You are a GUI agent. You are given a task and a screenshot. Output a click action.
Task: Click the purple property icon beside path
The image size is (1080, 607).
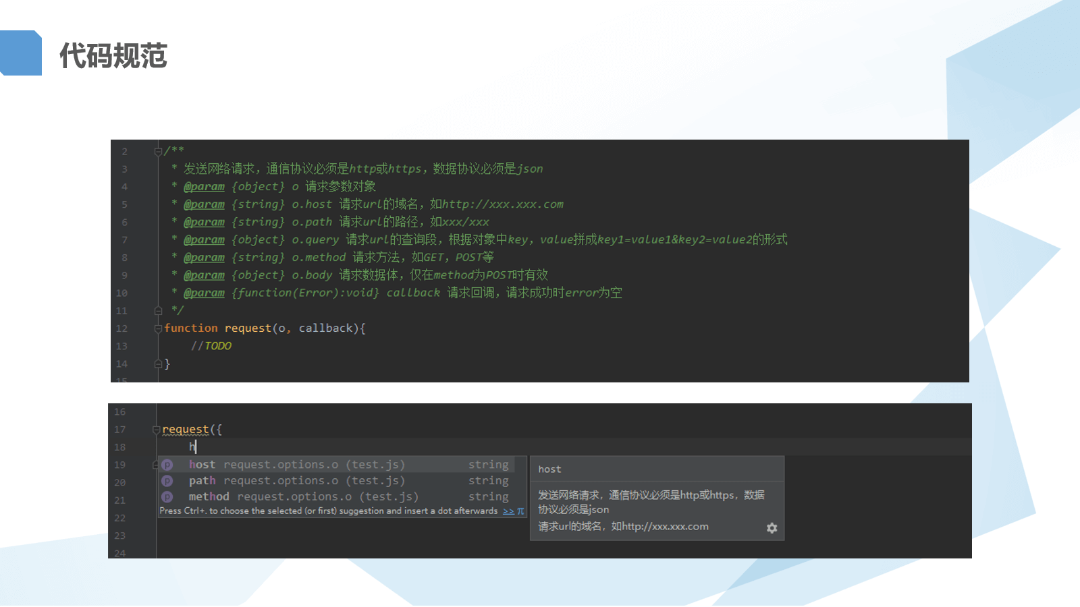tap(167, 481)
